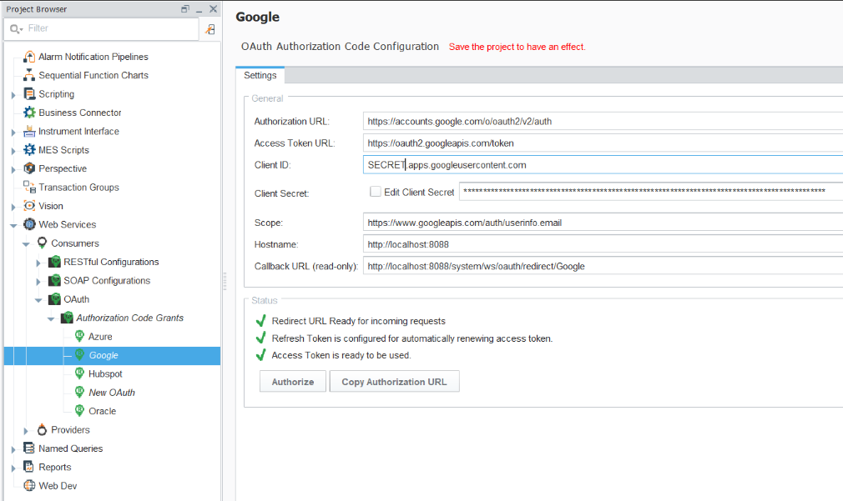Expand the Scripting tree node
This screenshot has width=843, height=501.
pyautogui.click(x=13, y=95)
